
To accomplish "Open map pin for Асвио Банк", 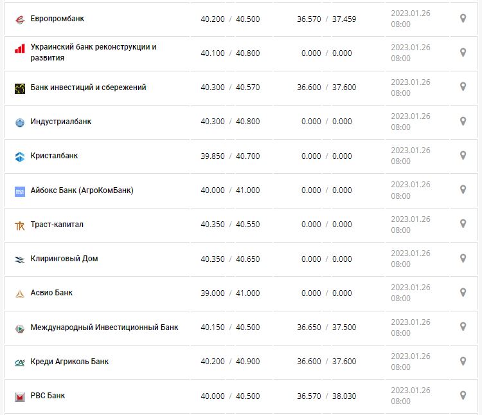I will point(463,293).
